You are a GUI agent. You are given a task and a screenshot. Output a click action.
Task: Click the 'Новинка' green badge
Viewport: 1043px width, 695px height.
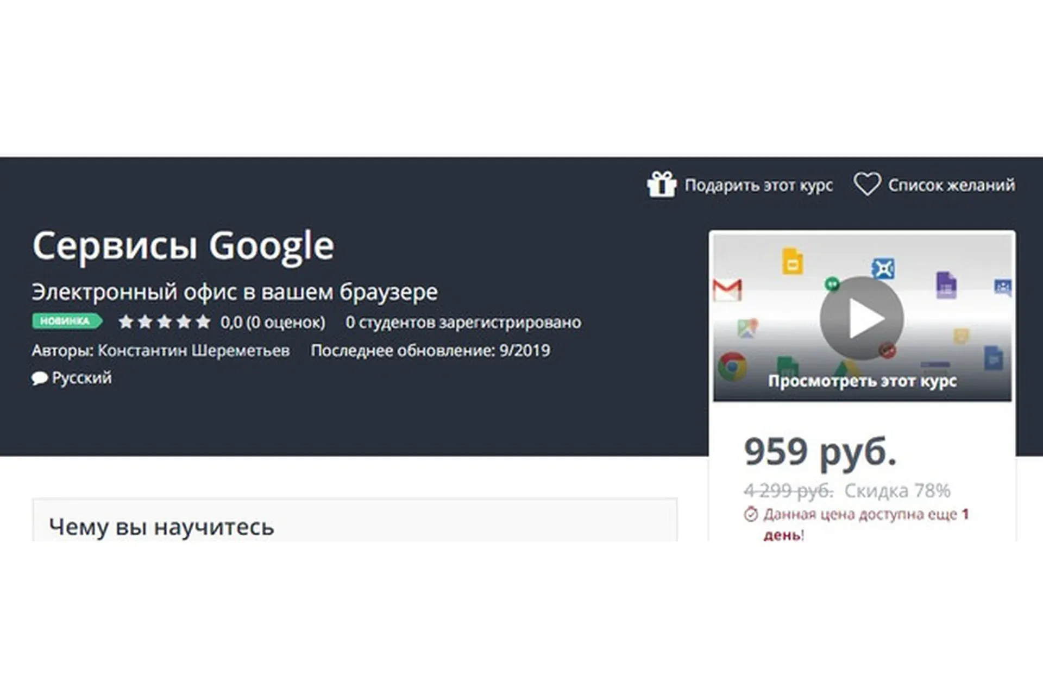[x=67, y=321]
